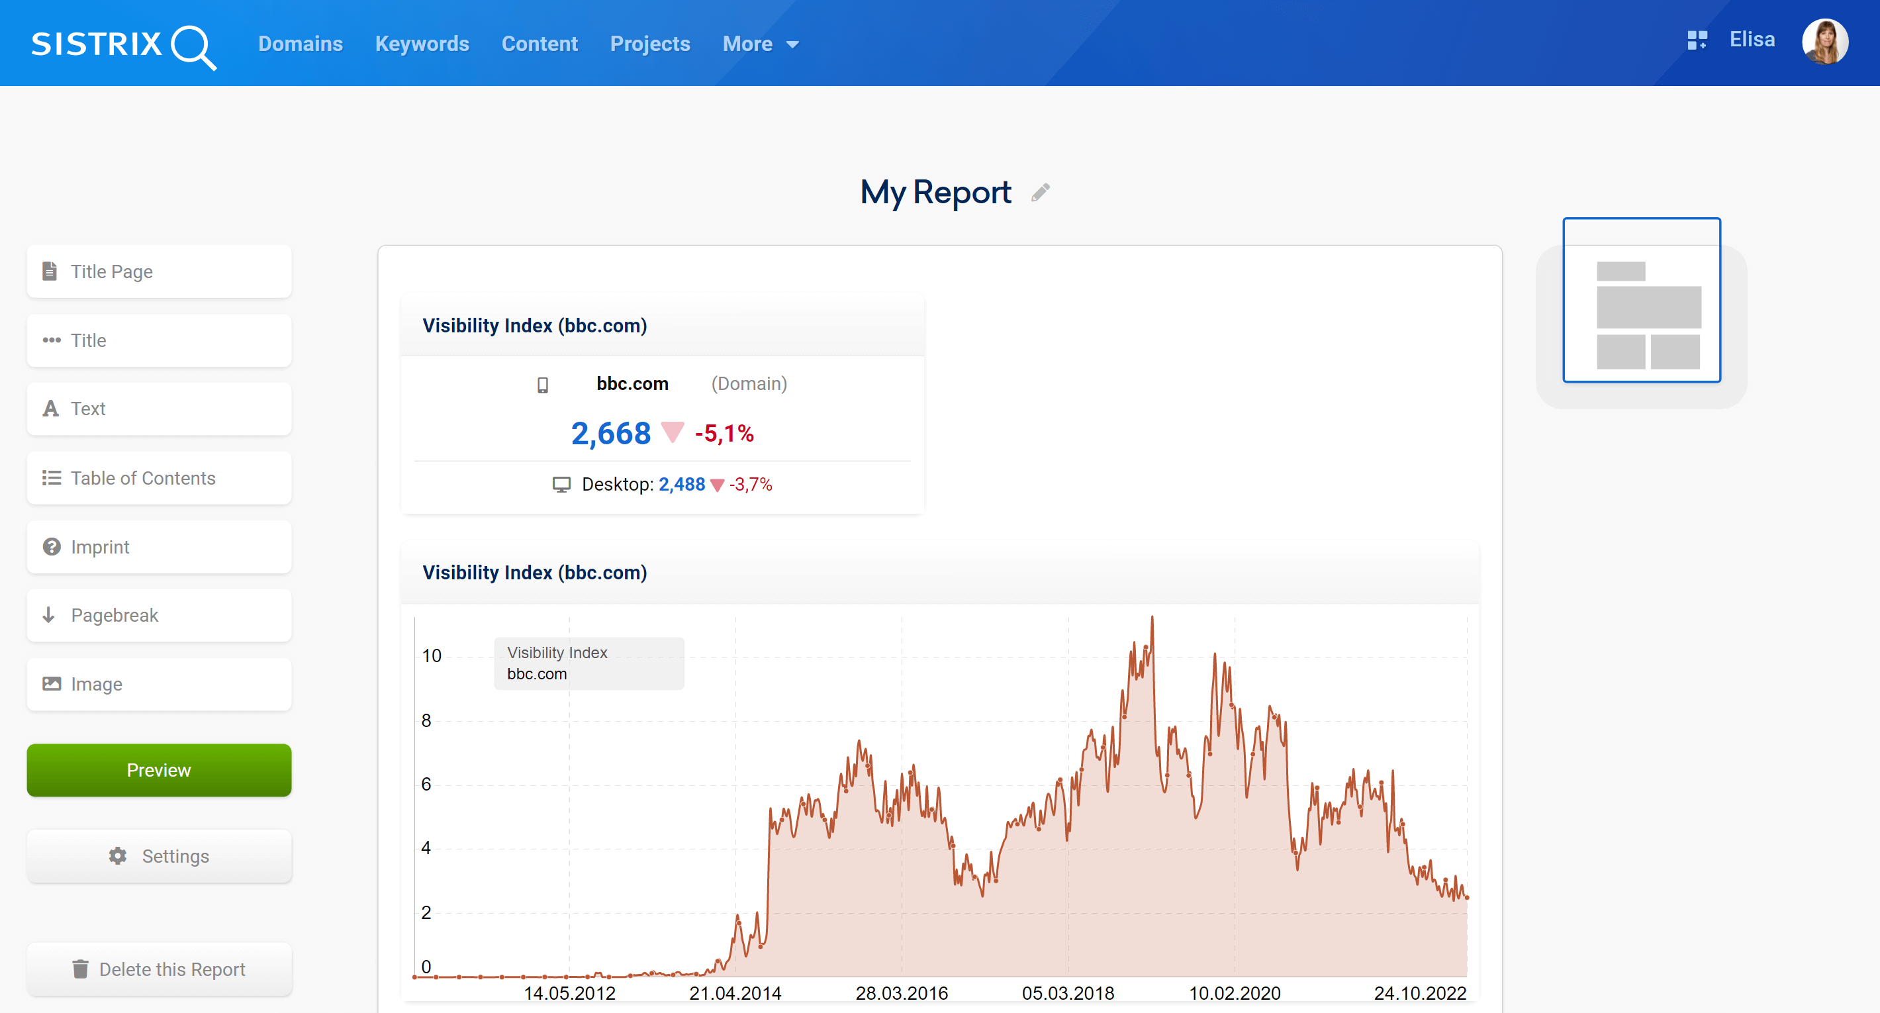Click Delete this Report
Viewport: 1880px width, 1013px height.
159,969
